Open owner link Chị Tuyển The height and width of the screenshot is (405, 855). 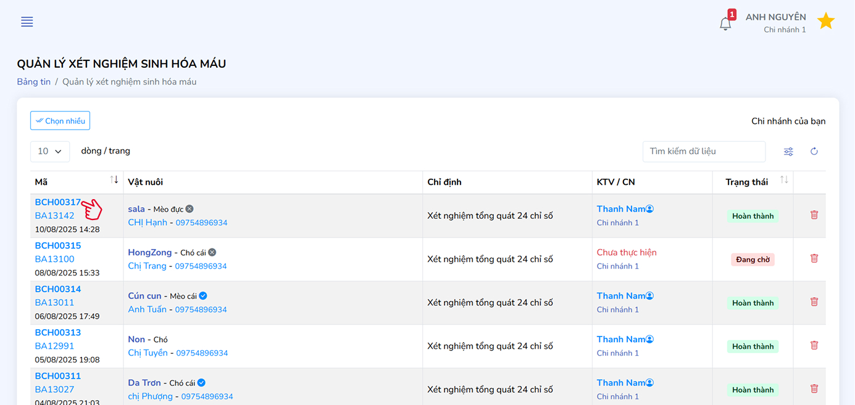pyautogui.click(x=148, y=353)
